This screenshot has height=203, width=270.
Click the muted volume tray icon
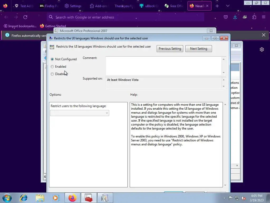point(243,198)
